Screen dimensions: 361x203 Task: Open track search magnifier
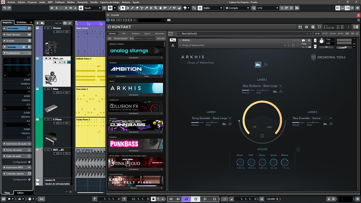pyautogui.click(x=69, y=23)
